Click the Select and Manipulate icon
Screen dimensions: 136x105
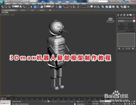57,7
